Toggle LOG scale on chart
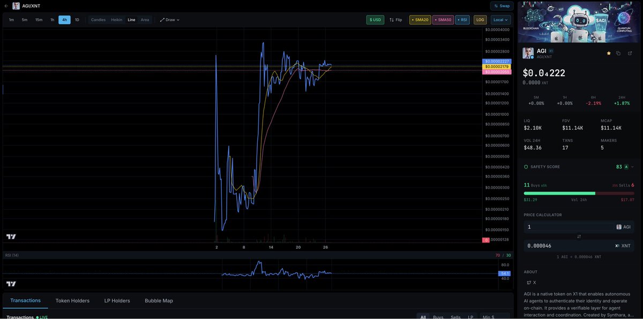 click(480, 20)
